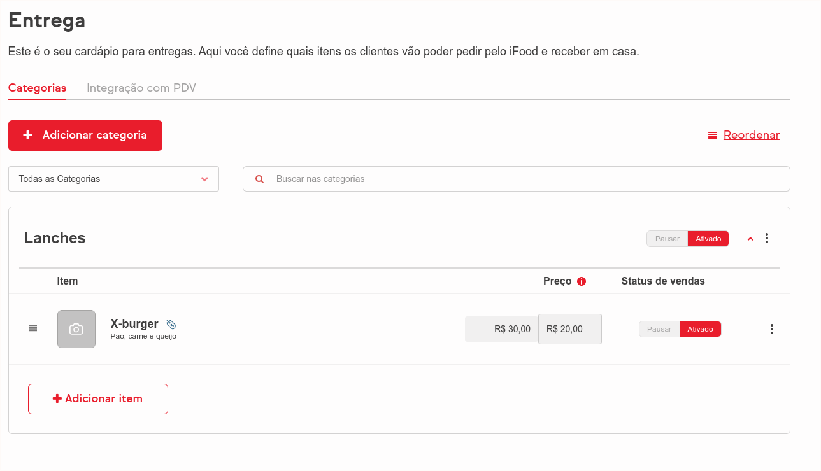Click the Item column header
This screenshot has height=471, width=821.
(68, 281)
